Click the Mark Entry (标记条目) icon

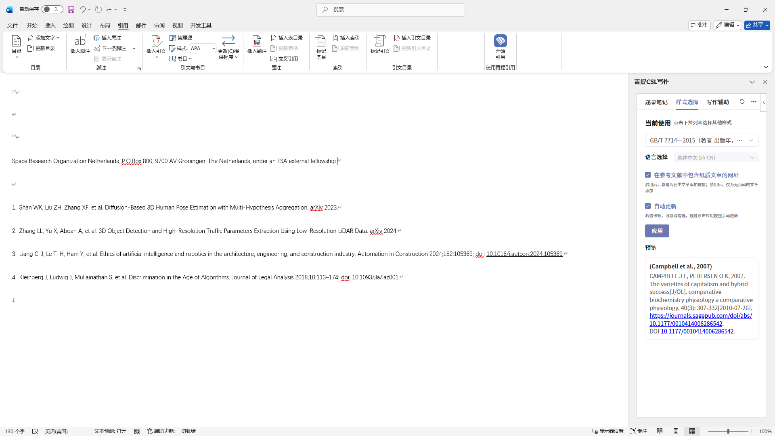pos(321,41)
